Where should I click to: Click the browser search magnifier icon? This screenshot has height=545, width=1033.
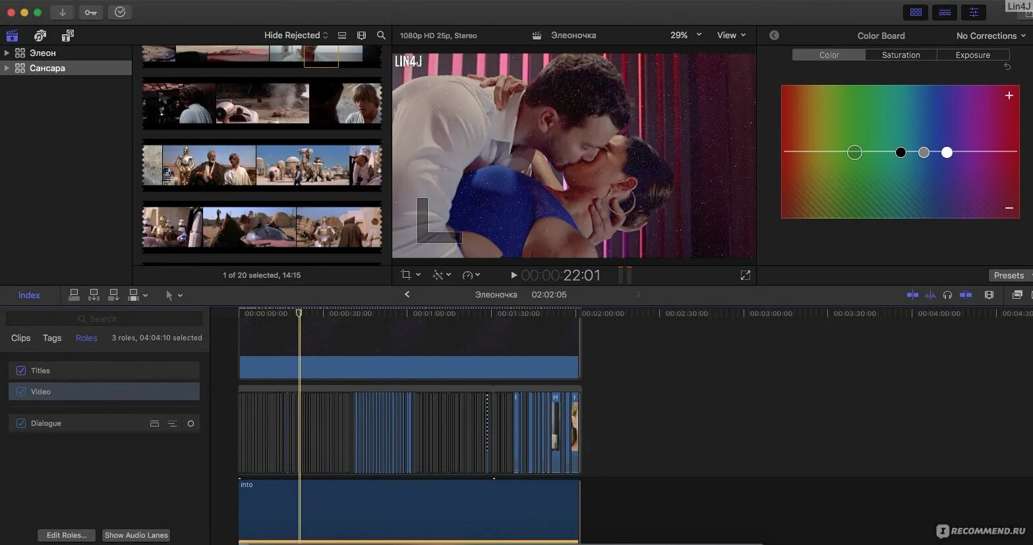click(381, 36)
